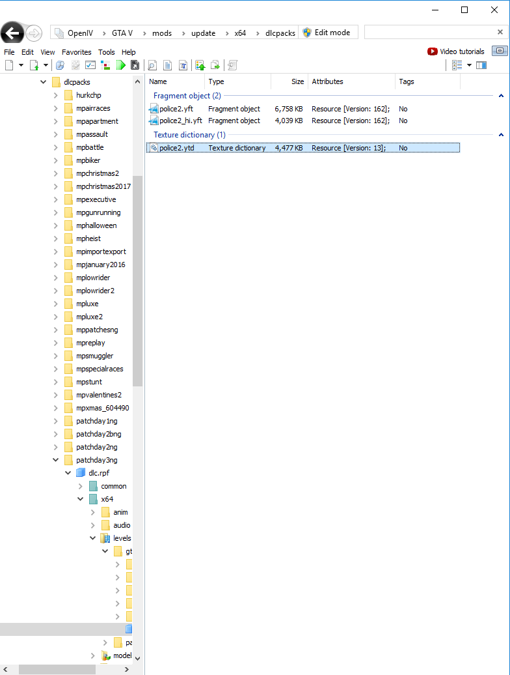Open the Favorites menu
This screenshot has height=675, width=510.
77,52
